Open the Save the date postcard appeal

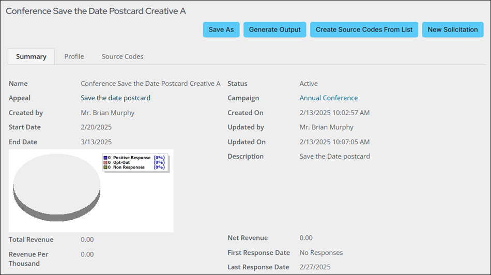tap(116, 98)
